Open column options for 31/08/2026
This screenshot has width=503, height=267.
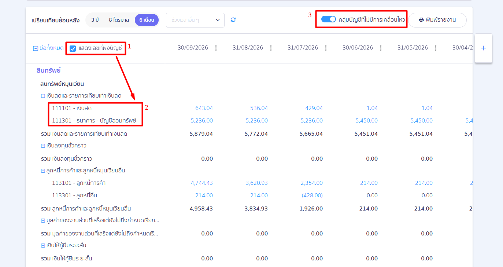pos(271,48)
